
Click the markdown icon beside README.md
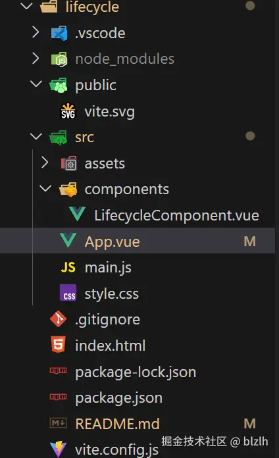[x=58, y=423]
